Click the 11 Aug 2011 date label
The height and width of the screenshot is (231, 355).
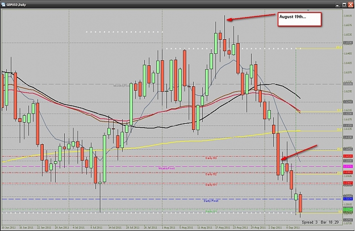point(204,228)
